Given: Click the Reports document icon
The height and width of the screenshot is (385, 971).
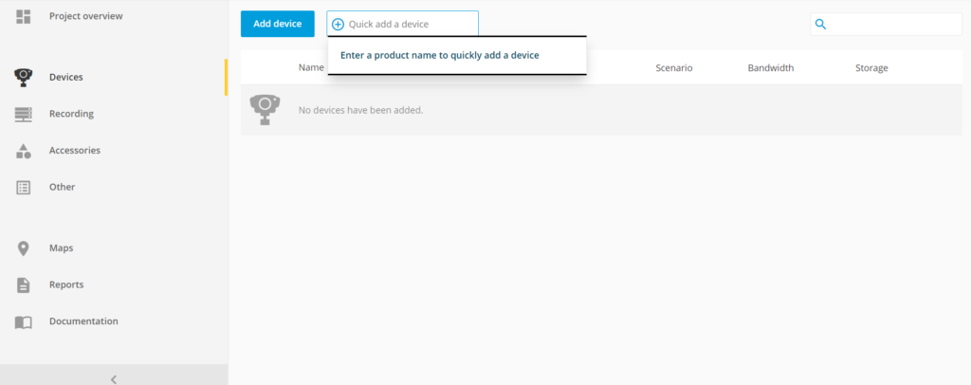Looking at the screenshot, I should [x=24, y=285].
